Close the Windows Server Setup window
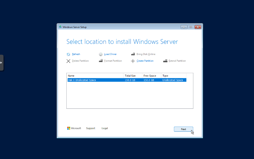 tap(198, 27)
